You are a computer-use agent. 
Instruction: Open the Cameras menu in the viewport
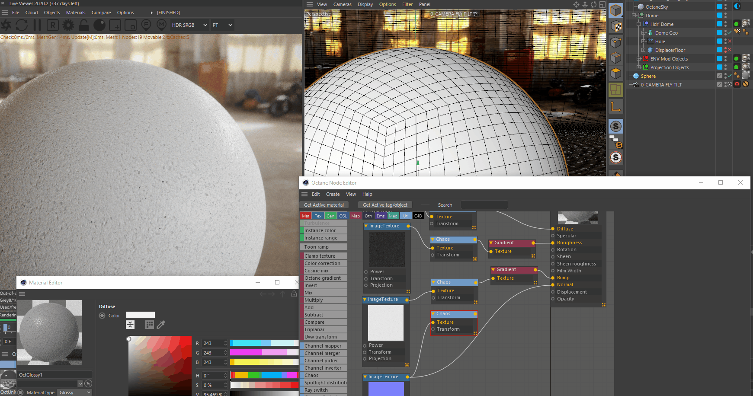[x=342, y=4]
